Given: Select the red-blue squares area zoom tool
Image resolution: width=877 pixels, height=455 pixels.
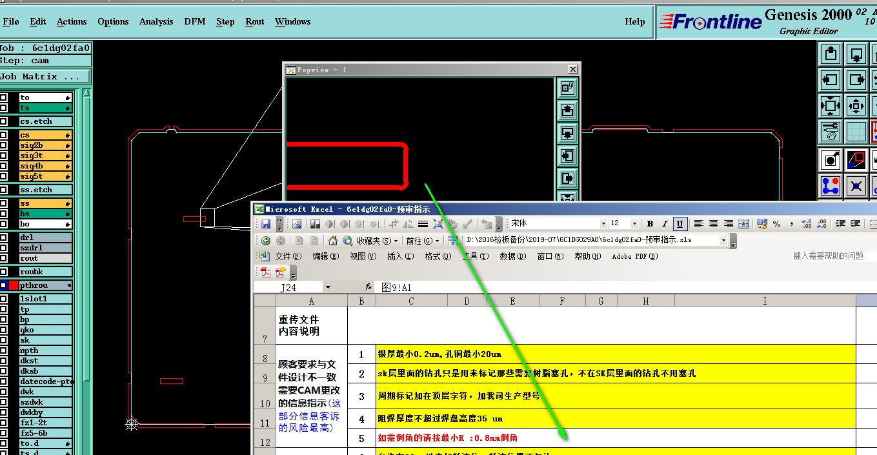Looking at the screenshot, I should coord(856,160).
